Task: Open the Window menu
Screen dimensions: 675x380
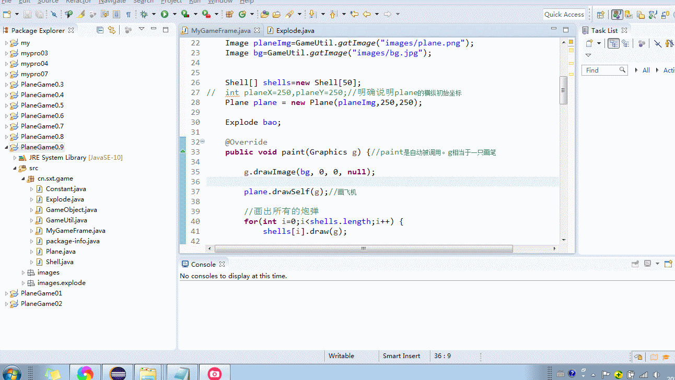Action: [220, 2]
